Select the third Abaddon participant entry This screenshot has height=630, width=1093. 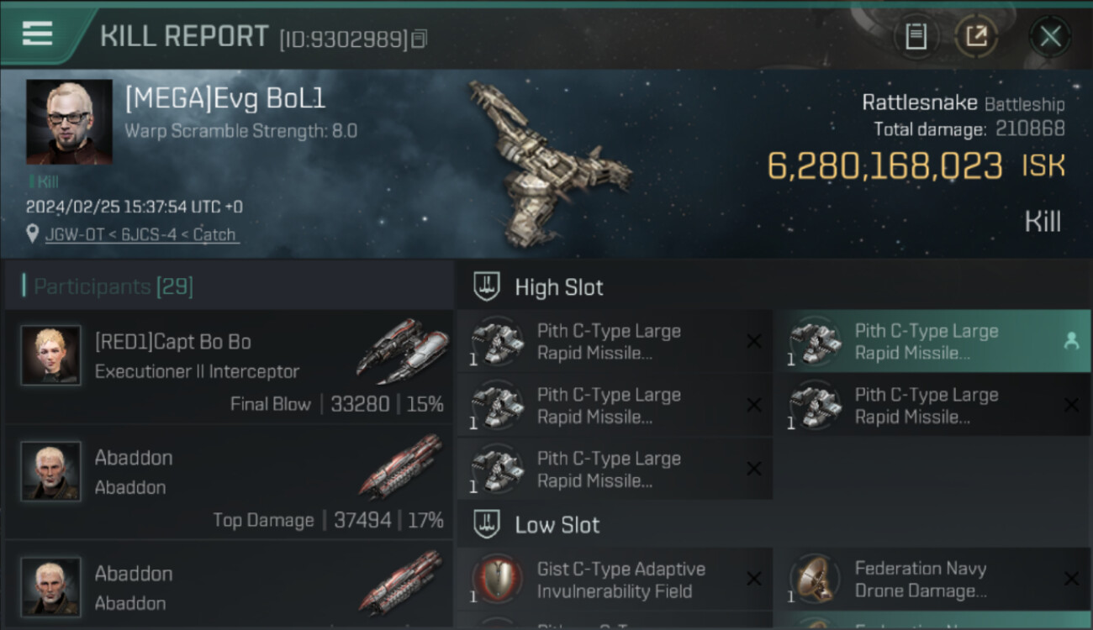tap(229, 585)
